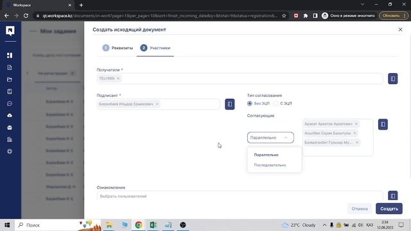Click inside the Подписант input field
The width and height of the screenshot is (411, 231).
click(x=158, y=104)
